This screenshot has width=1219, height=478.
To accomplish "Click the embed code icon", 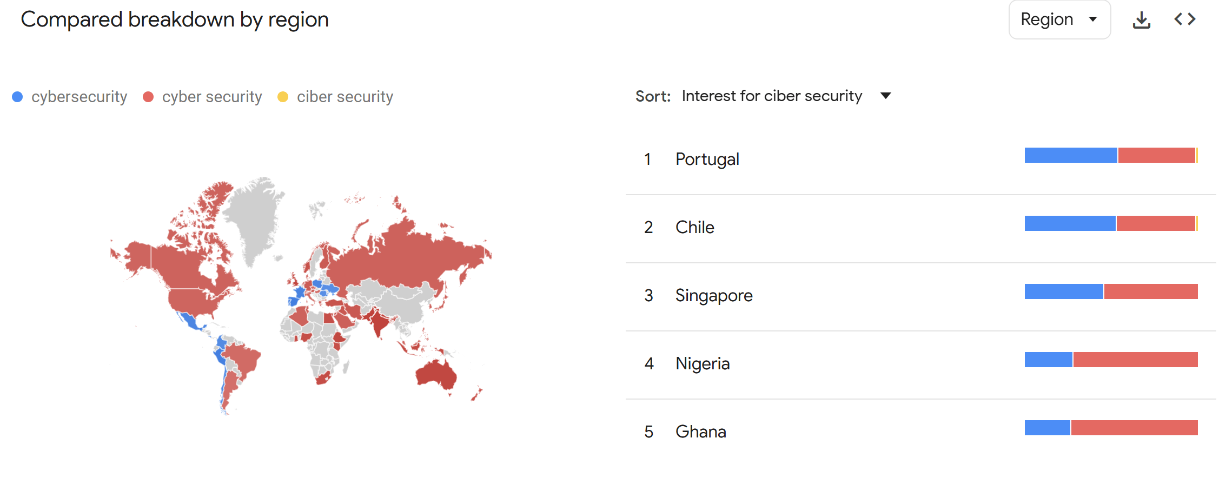I will (1184, 19).
